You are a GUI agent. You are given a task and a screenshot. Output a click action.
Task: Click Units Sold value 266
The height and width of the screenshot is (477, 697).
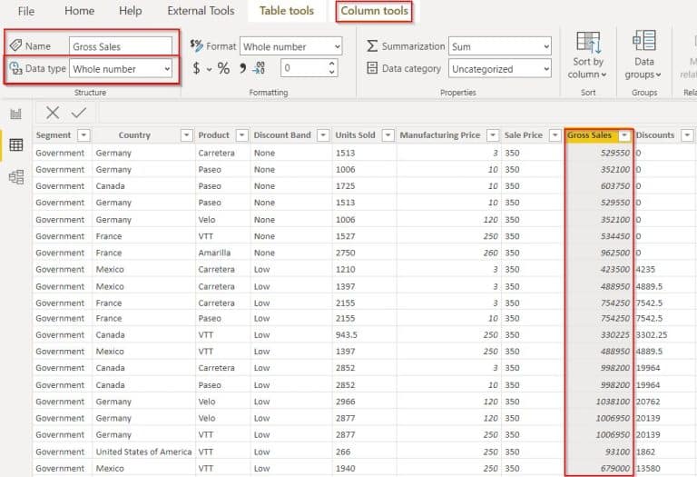click(343, 452)
